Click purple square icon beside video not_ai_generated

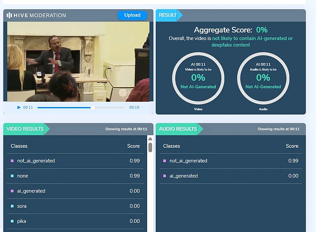pyautogui.click(x=12, y=161)
